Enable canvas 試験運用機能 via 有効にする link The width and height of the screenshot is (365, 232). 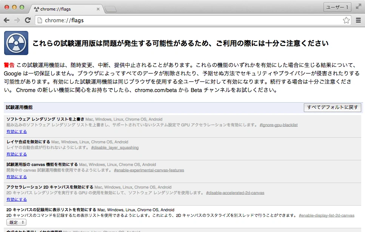(x=17, y=177)
